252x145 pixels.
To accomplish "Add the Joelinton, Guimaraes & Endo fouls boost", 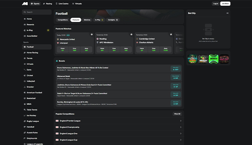I will [176, 86].
